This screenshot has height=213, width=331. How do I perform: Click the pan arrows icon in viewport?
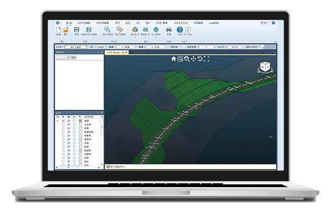194,59
